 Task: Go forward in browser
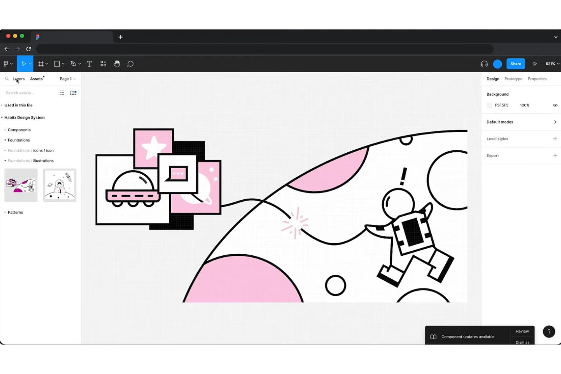click(x=17, y=49)
